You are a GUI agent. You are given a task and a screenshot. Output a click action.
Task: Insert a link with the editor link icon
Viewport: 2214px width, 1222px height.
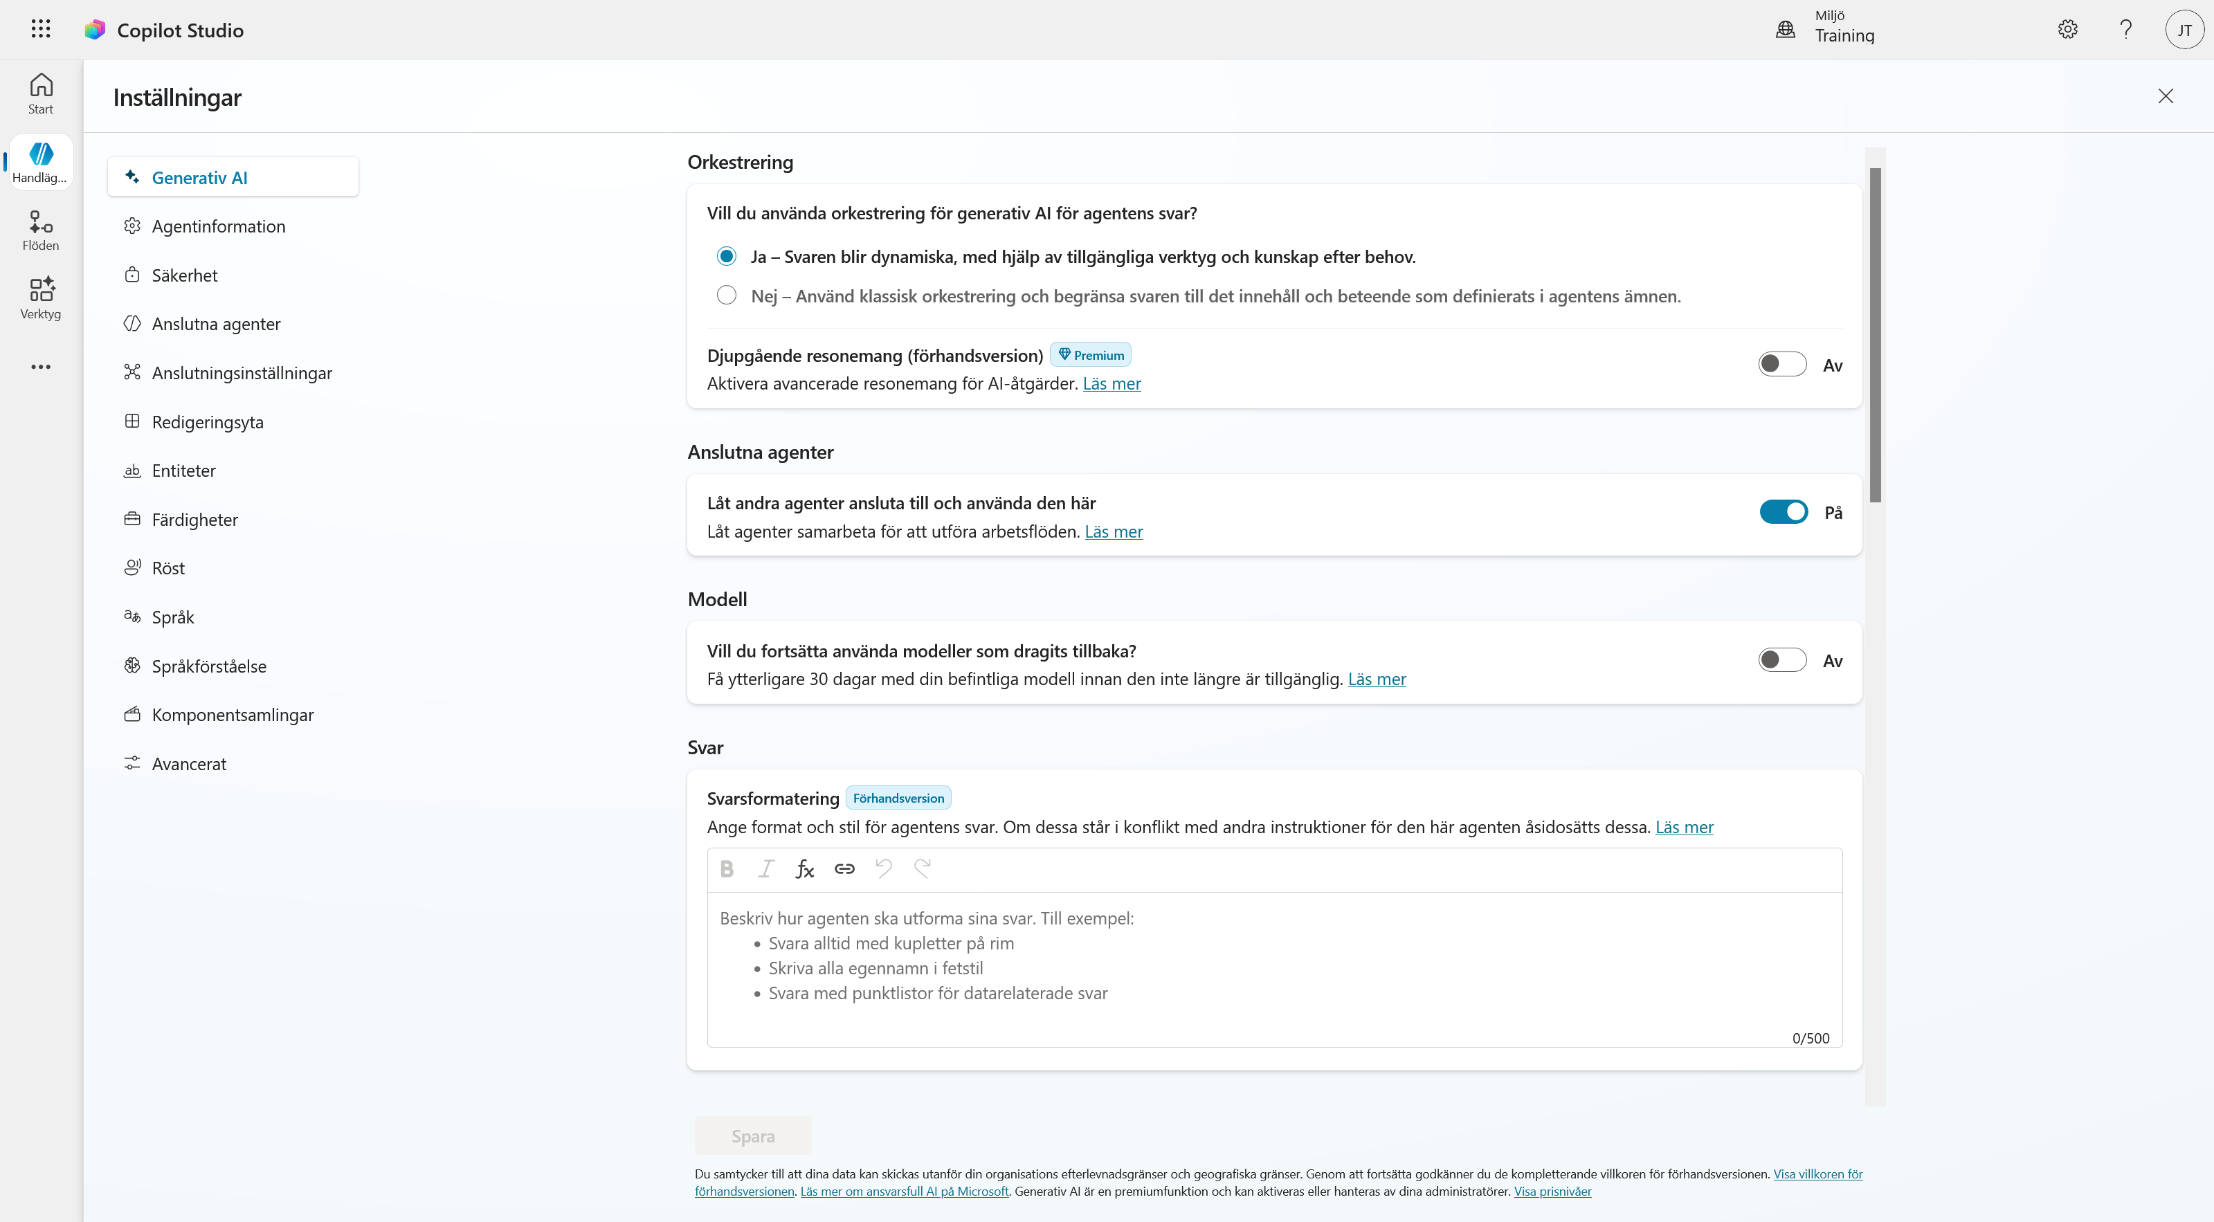pos(844,869)
